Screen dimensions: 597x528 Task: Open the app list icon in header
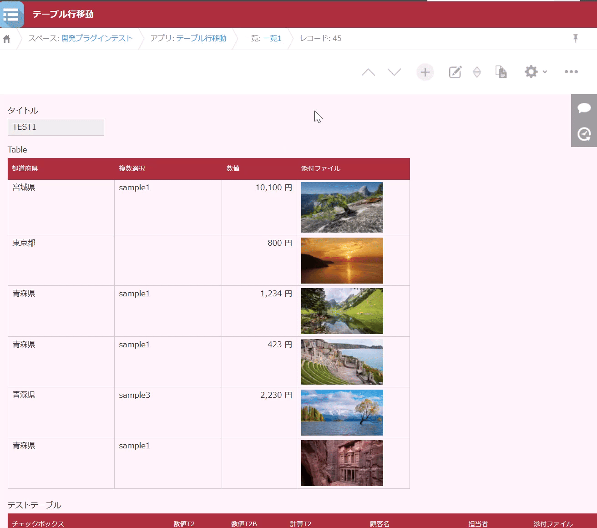11,15
